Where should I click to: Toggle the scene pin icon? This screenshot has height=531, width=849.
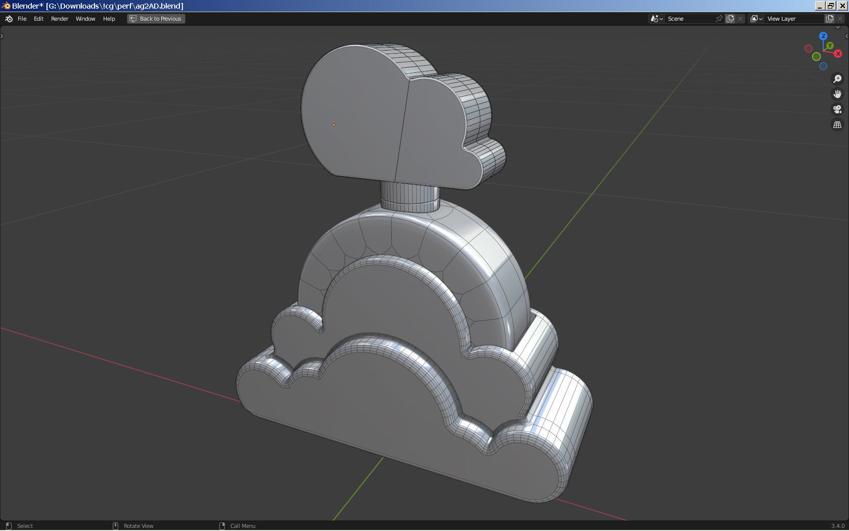[x=719, y=19]
